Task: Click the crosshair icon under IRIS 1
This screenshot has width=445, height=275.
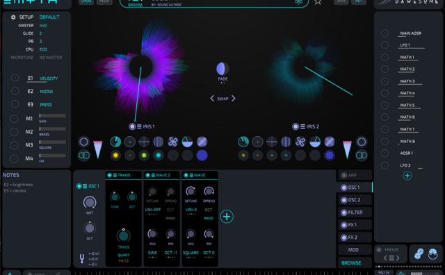Action: pyautogui.click(x=144, y=142)
